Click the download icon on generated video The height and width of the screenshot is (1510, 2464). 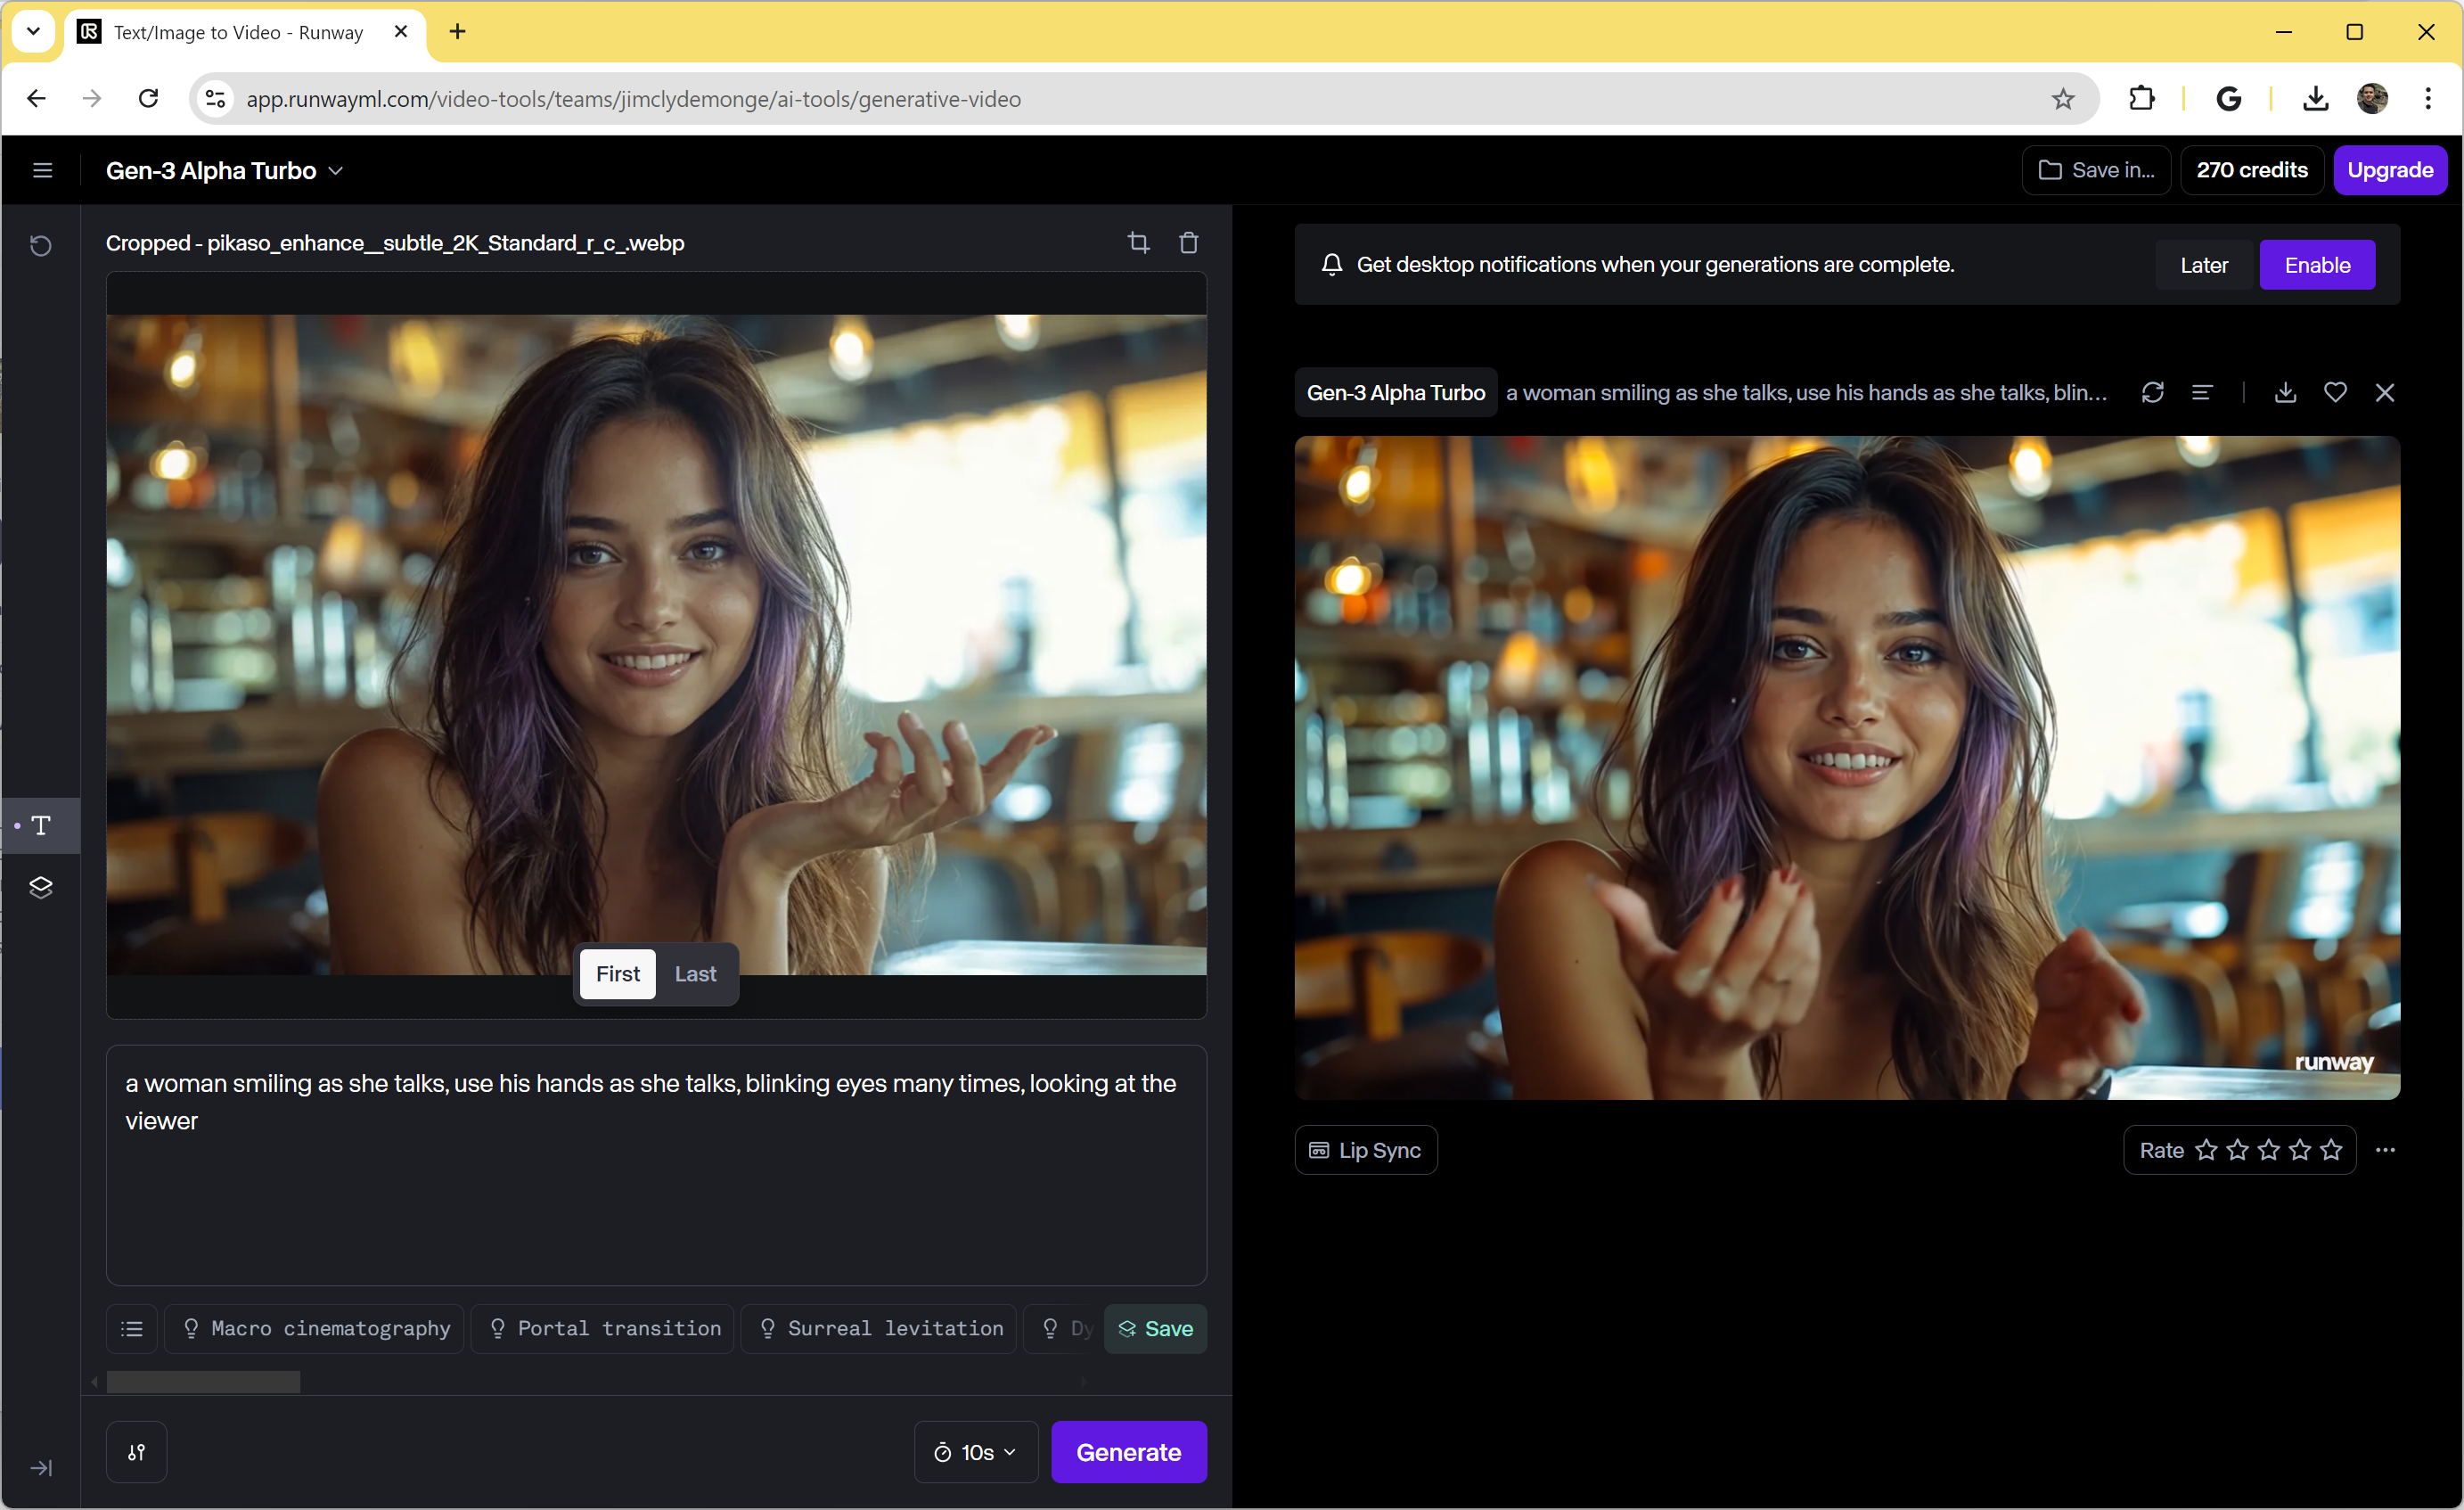pos(2285,392)
